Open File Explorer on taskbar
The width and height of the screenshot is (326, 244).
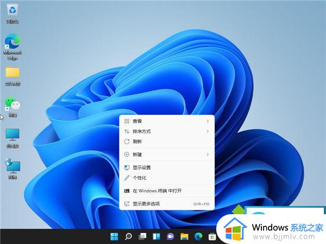coord(184,236)
